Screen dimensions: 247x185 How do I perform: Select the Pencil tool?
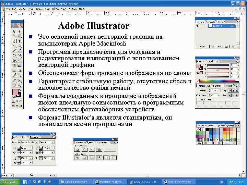(20, 51)
